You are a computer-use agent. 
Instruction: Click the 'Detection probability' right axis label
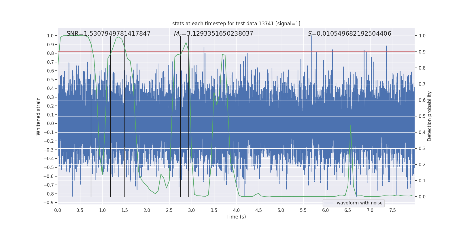coord(429,116)
